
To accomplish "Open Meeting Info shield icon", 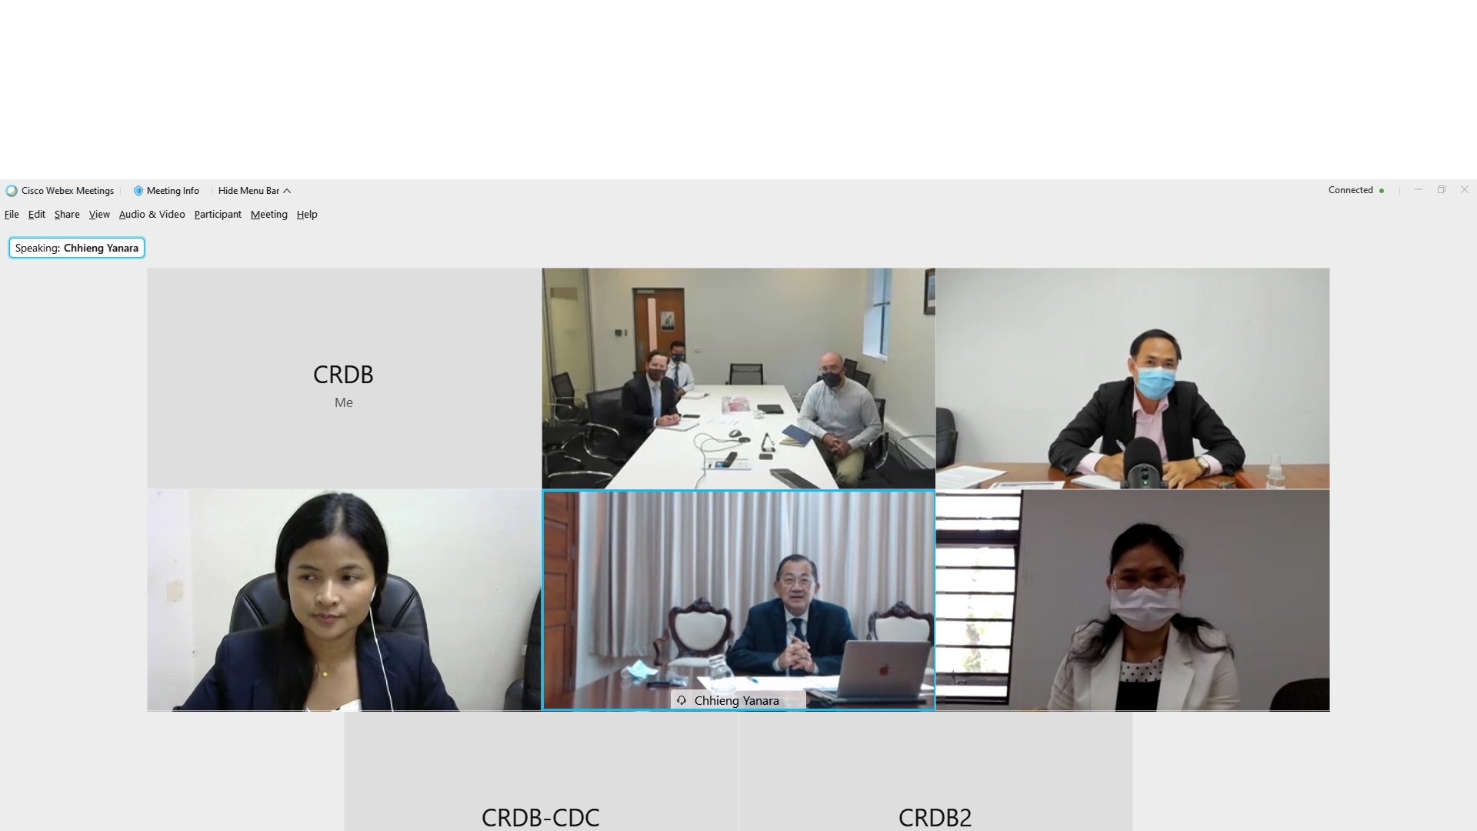I will tap(138, 191).
